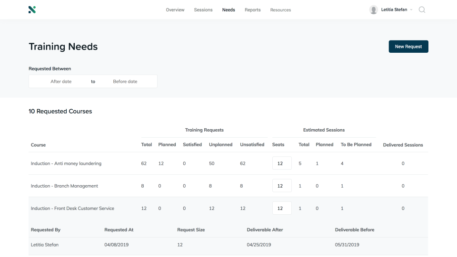This screenshot has width=457, height=257.
Task: Switch to the Reports tab
Action: coord(253,10)
